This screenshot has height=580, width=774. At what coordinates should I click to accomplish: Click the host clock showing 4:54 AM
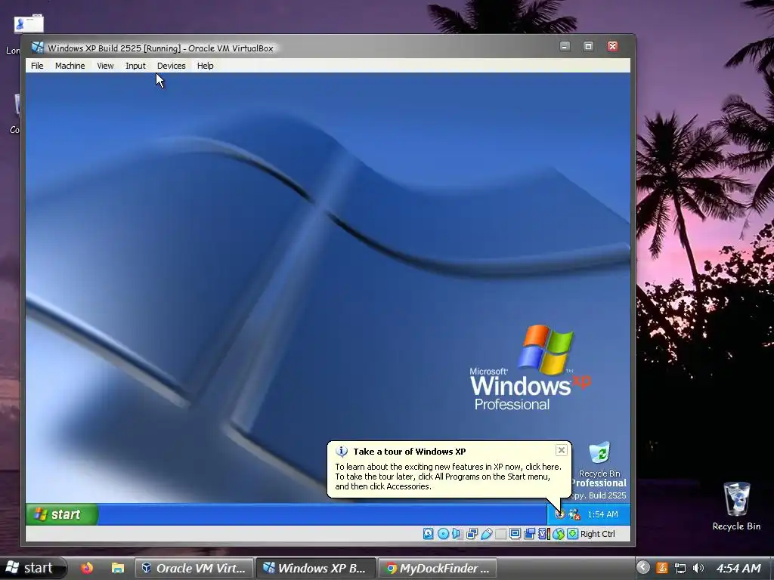click(x=738, y=568)
